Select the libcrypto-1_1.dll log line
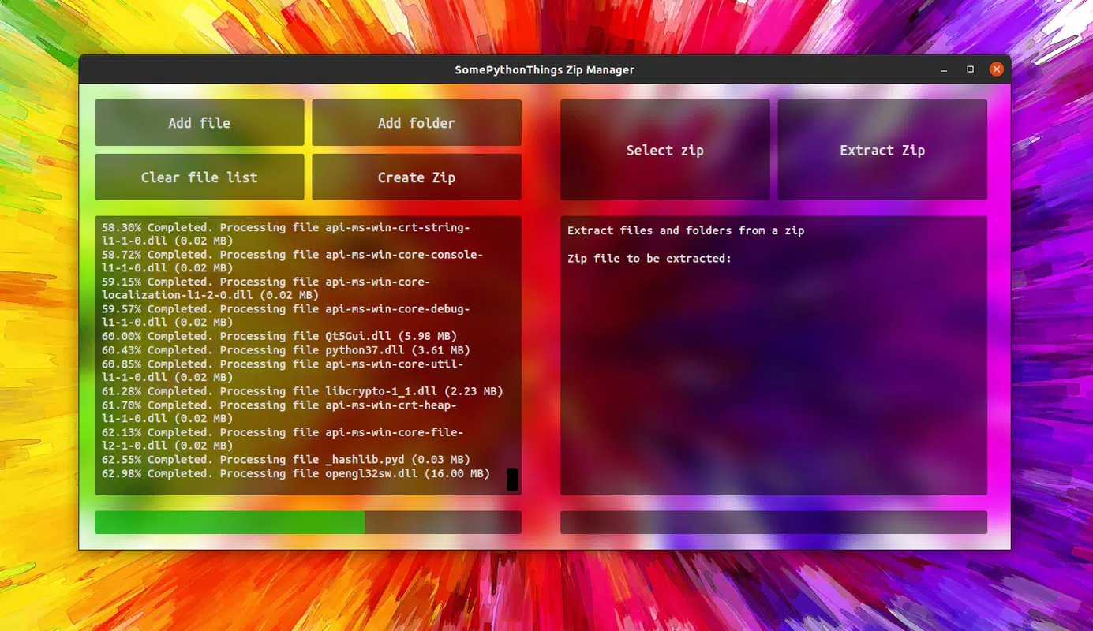 pyautogui.click(x=302, y=391)
